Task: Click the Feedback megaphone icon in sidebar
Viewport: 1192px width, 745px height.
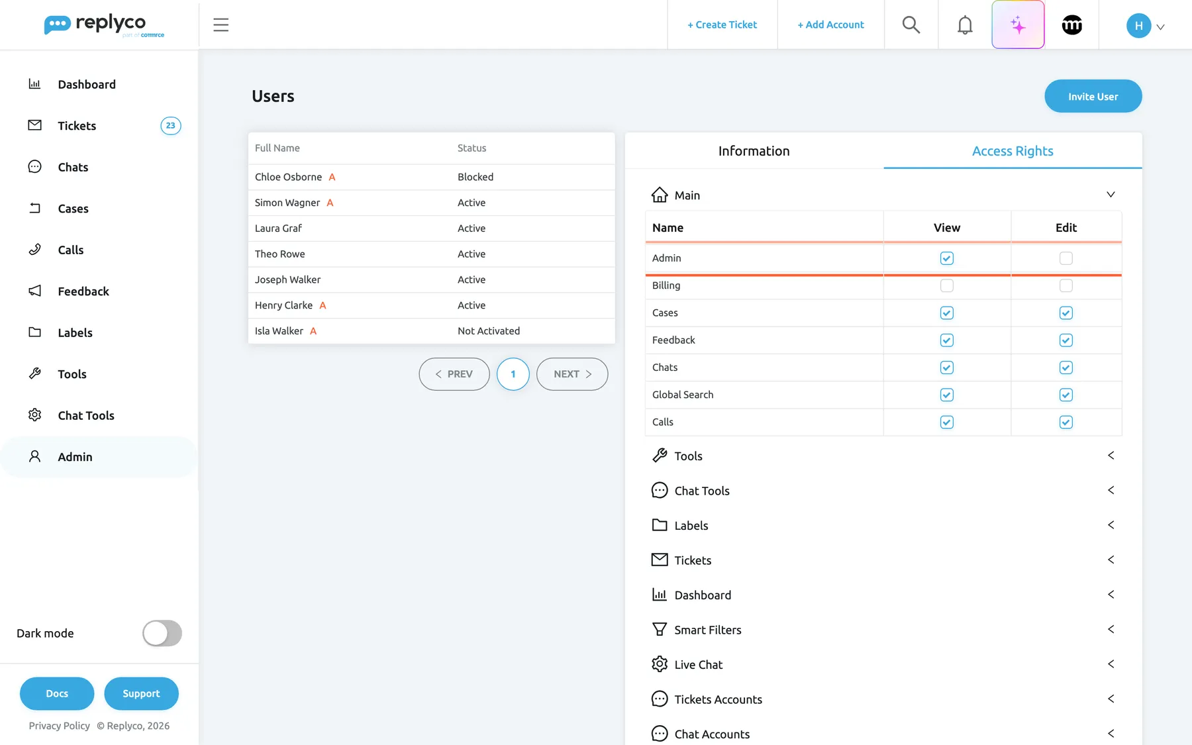Action: click(x=34, y=291)
